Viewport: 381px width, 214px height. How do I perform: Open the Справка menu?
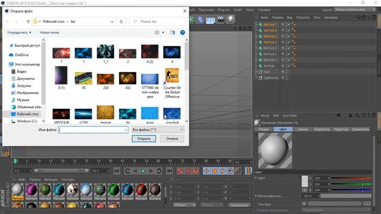pos(264,10)
